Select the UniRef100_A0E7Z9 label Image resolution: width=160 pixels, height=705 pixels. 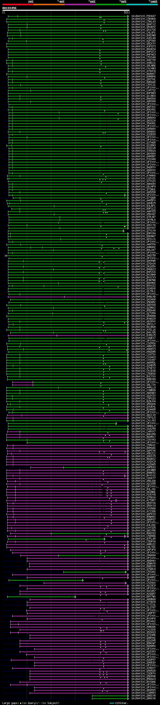point(143,60)
